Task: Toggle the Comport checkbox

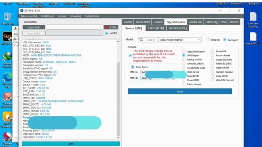Action: coord(225,40)
